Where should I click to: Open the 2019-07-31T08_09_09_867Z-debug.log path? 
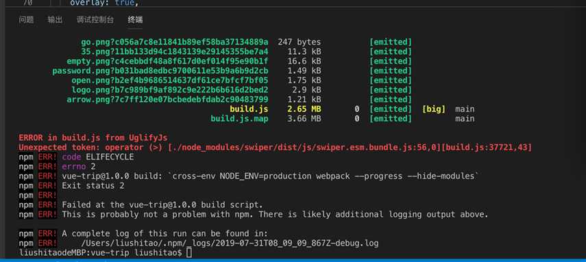230,244
